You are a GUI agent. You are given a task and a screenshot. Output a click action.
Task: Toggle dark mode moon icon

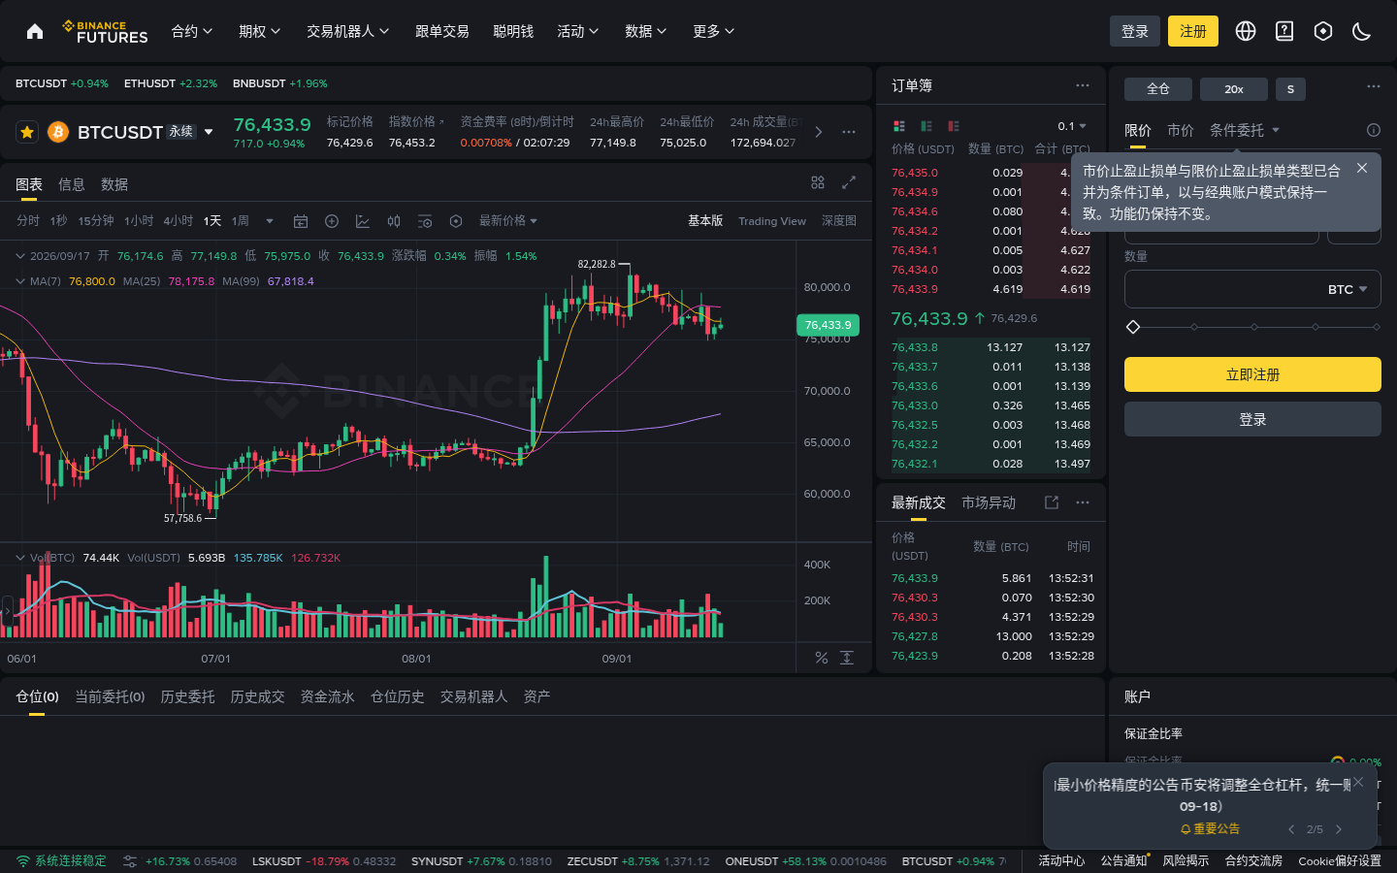coord(1361,31)
